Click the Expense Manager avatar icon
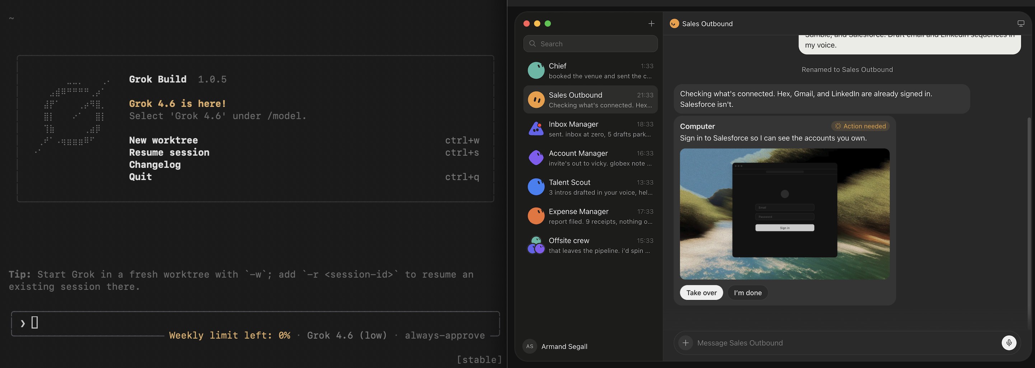The width and height of the screenshot is (1035, 368). tap(536, 216)
